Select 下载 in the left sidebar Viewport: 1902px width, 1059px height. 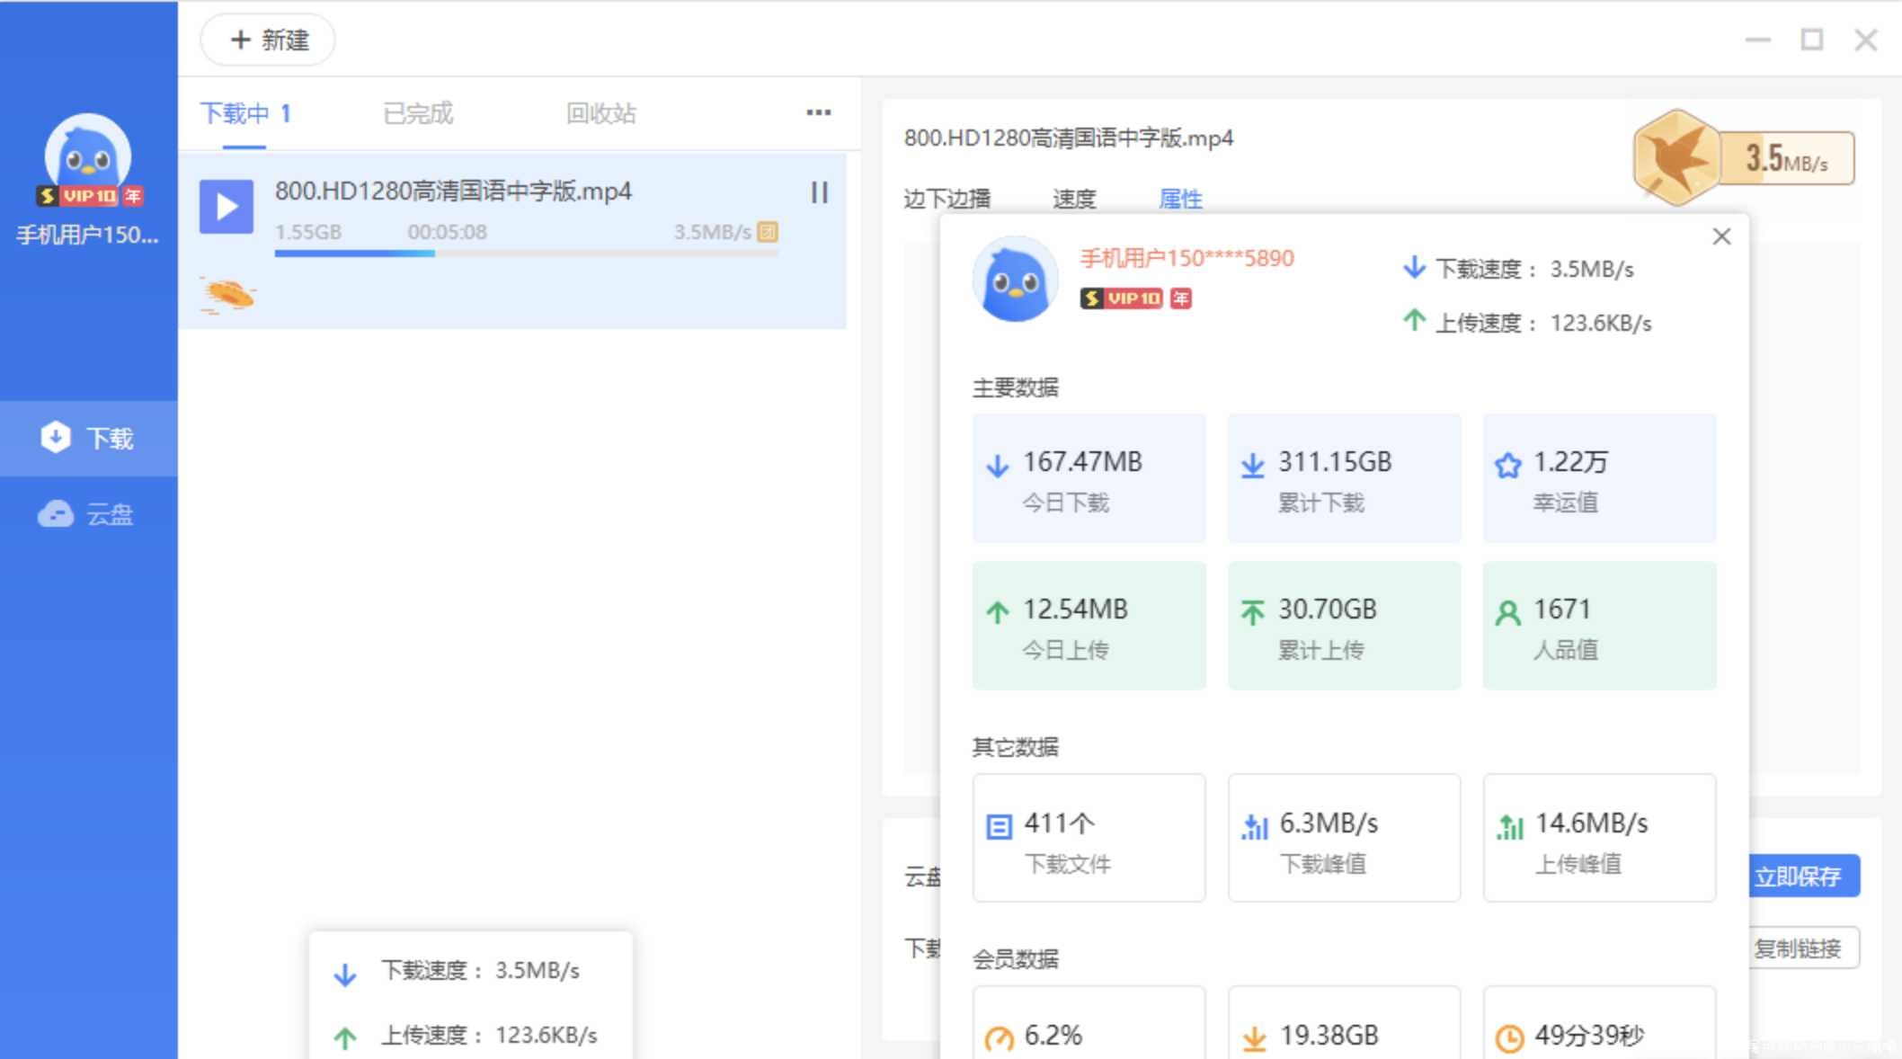(88, 438)
